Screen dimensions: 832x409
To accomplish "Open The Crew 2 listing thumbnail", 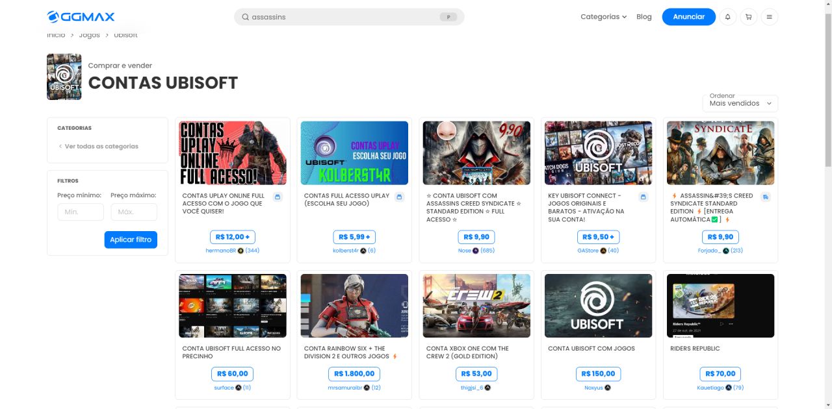I will (476, 306).
